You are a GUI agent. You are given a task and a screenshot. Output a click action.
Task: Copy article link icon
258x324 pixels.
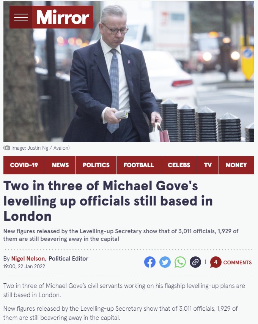(195, 262)
